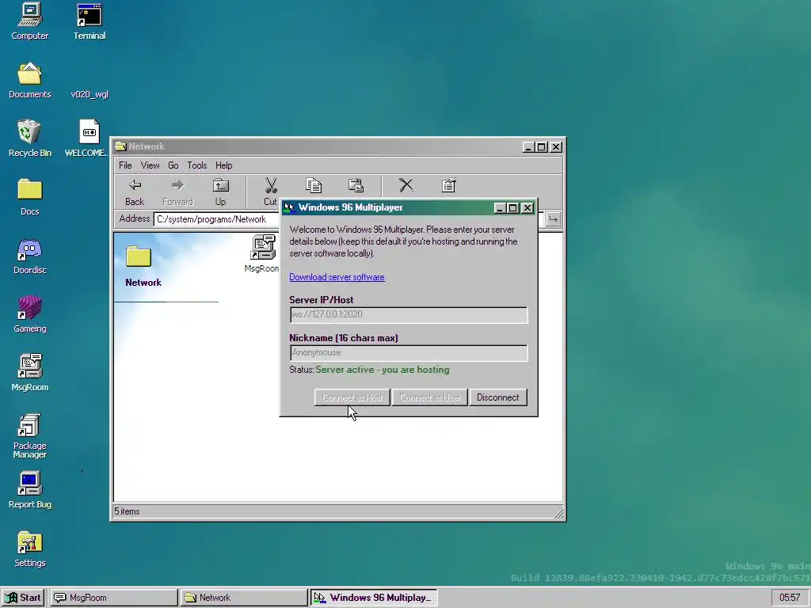The width and height of the screenshot is (811, 608).
Task: Open the Start menu
Action: click(24, 598)
